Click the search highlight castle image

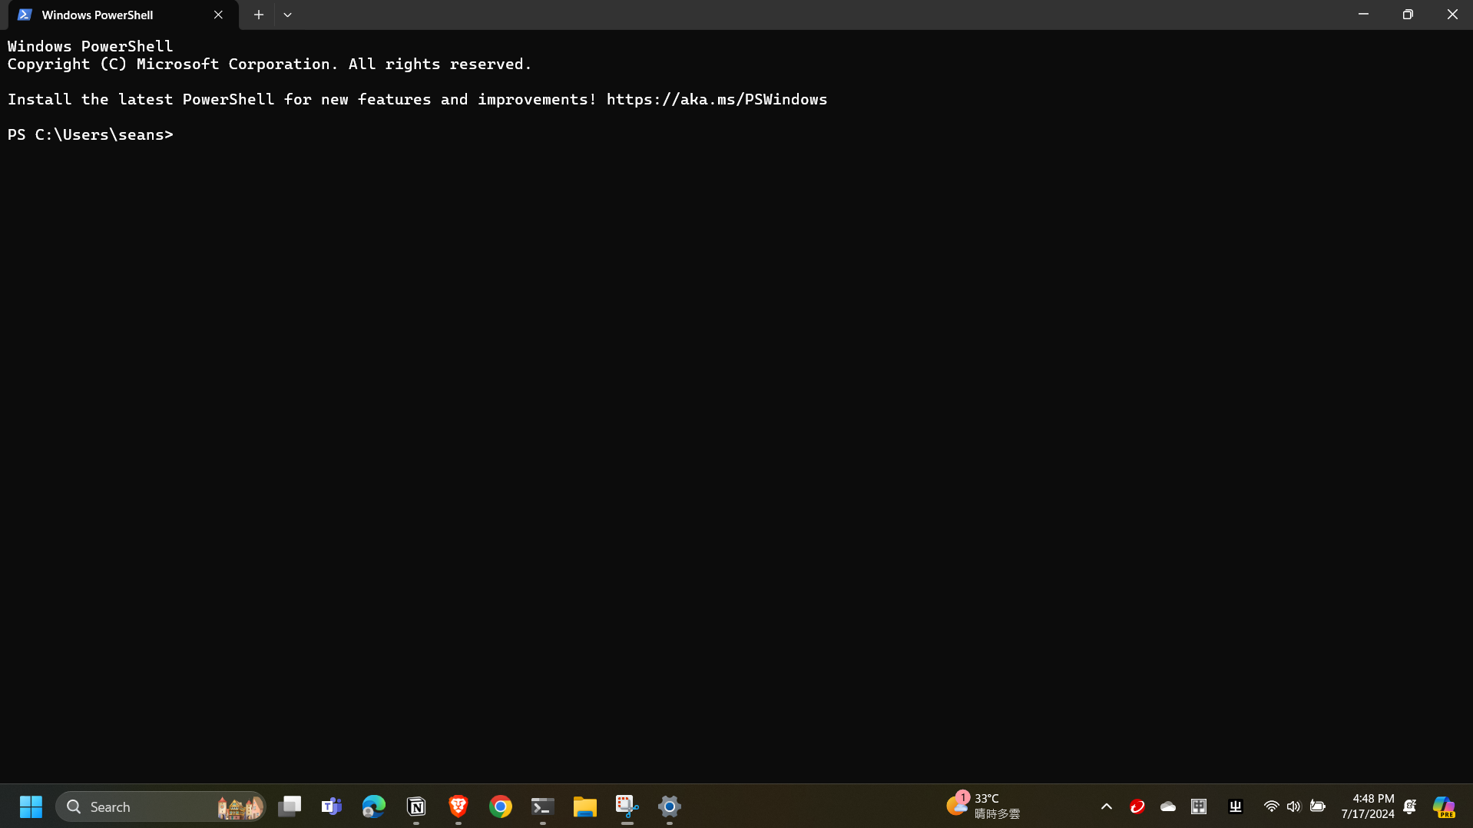point(240,806)
